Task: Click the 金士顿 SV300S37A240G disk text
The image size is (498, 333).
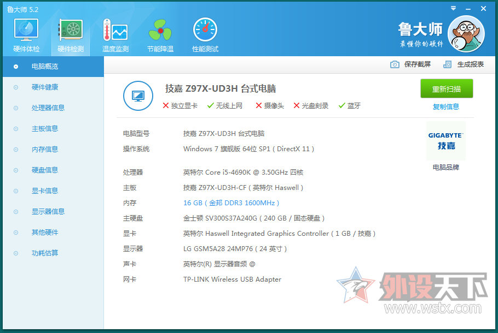Action: (254, 218)
